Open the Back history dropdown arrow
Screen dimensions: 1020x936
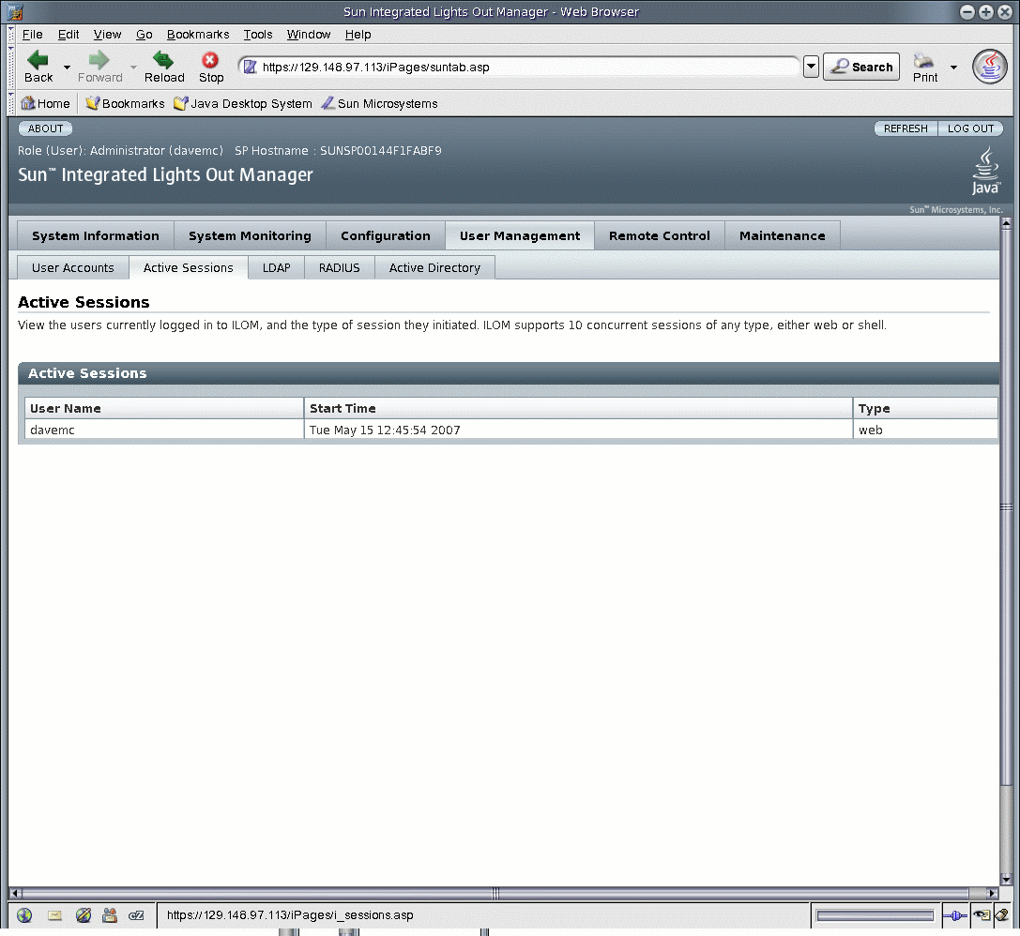[67, 67]
